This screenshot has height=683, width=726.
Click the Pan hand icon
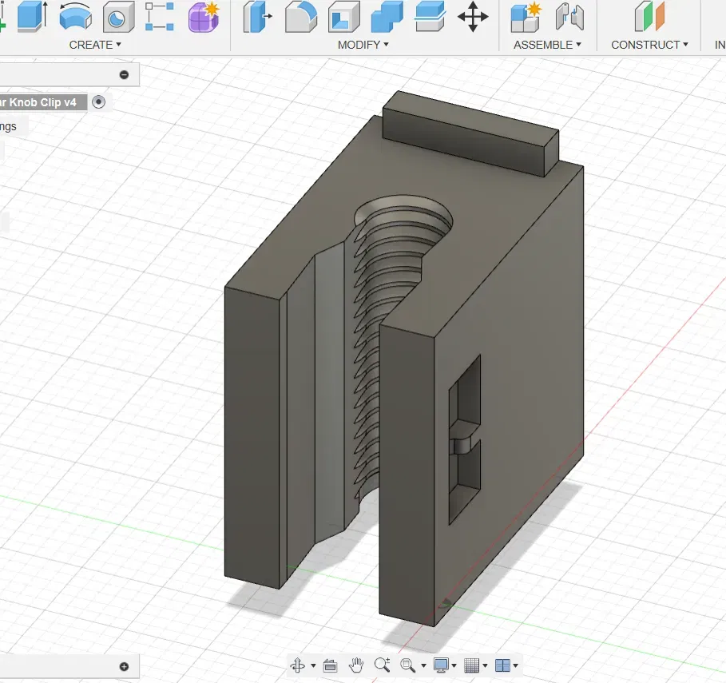pos(357,665)
